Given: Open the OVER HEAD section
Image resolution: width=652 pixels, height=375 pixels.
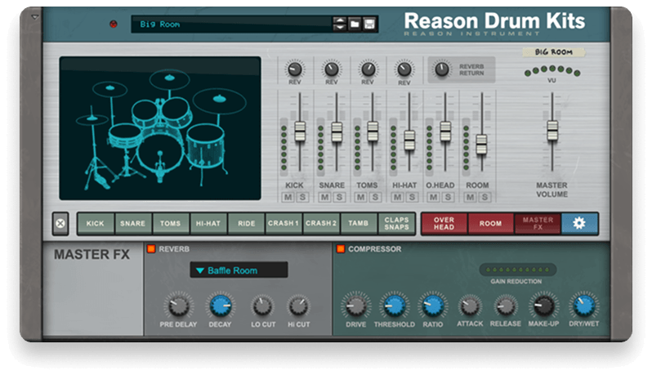Looking at the screenshot, I should [444, 224].
